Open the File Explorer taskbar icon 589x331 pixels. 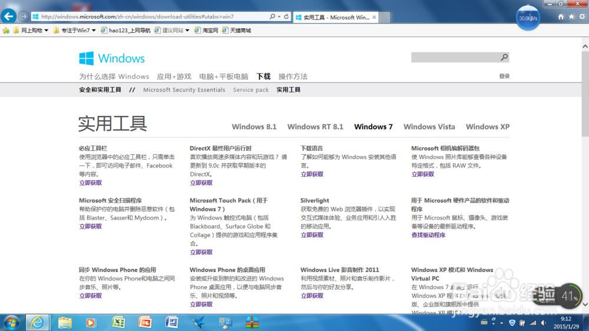click(65, 322)
